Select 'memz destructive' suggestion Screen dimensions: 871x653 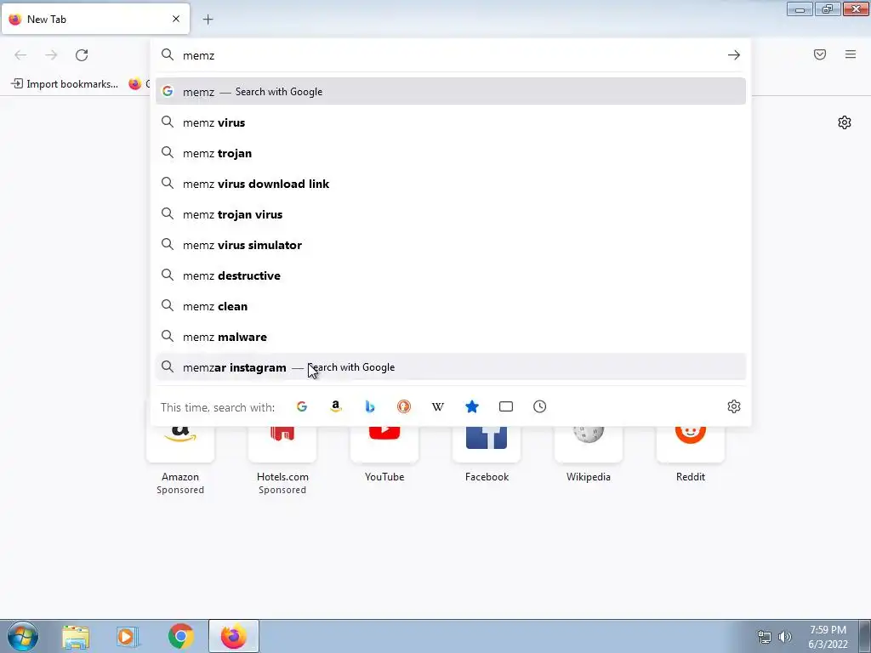coord(451,275)
